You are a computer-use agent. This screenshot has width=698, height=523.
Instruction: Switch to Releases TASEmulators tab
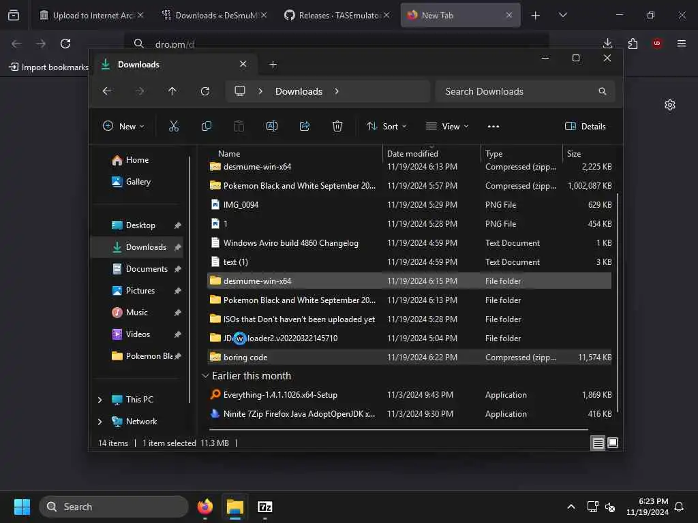[x=338, y=15]
